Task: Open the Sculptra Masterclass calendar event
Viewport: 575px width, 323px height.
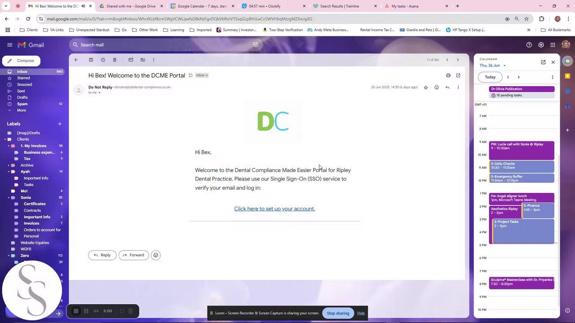Action: 522,283
